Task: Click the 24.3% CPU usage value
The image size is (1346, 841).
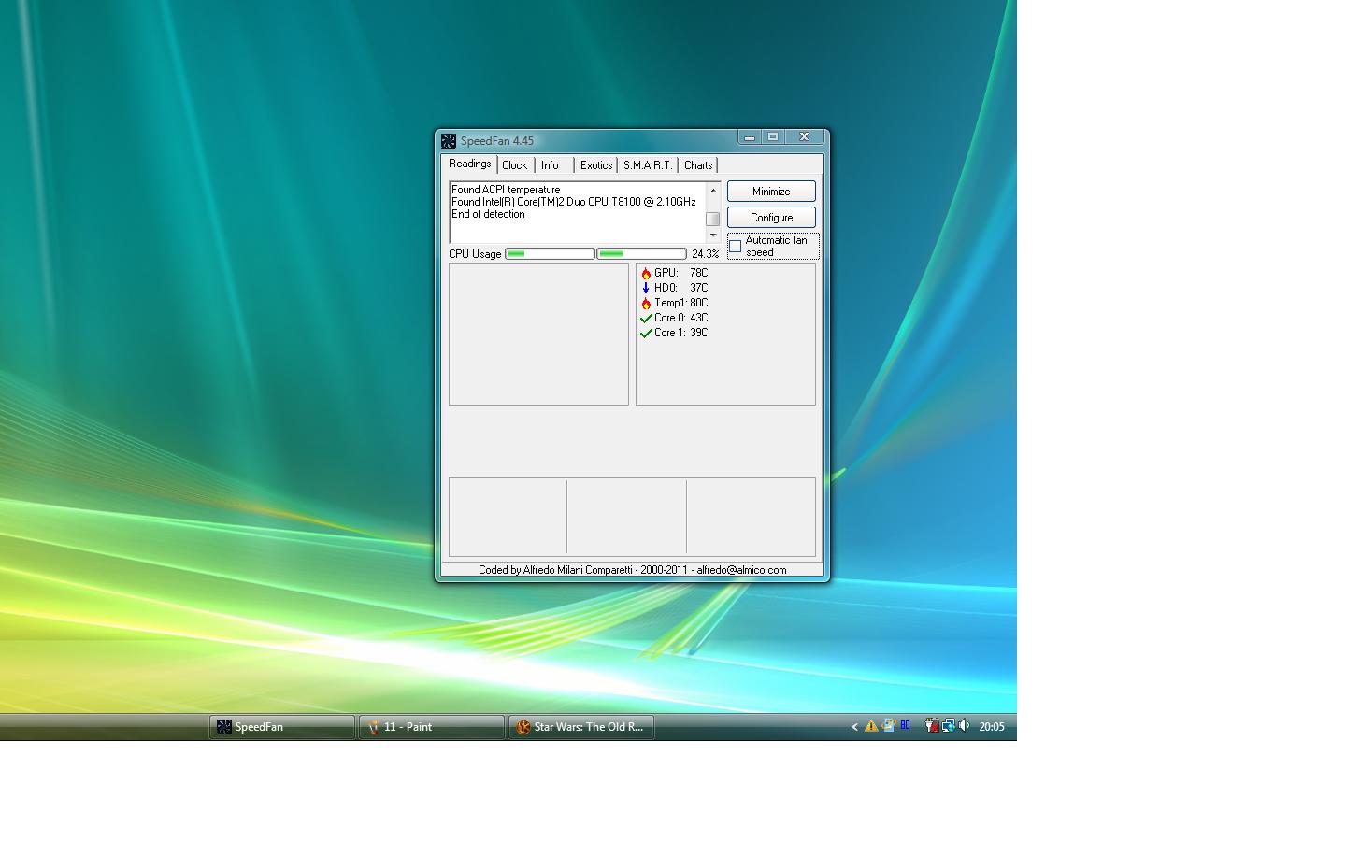Action: pyautogui.click(x=706, y=254)
